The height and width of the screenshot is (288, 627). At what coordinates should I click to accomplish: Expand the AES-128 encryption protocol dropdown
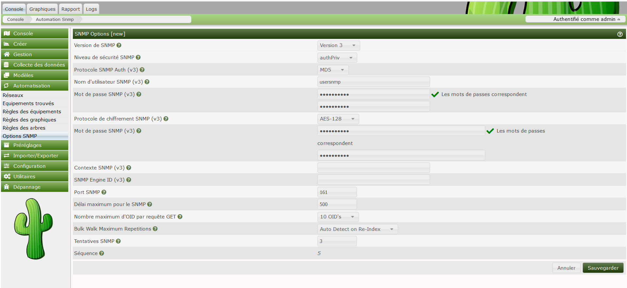coord(338,119)
